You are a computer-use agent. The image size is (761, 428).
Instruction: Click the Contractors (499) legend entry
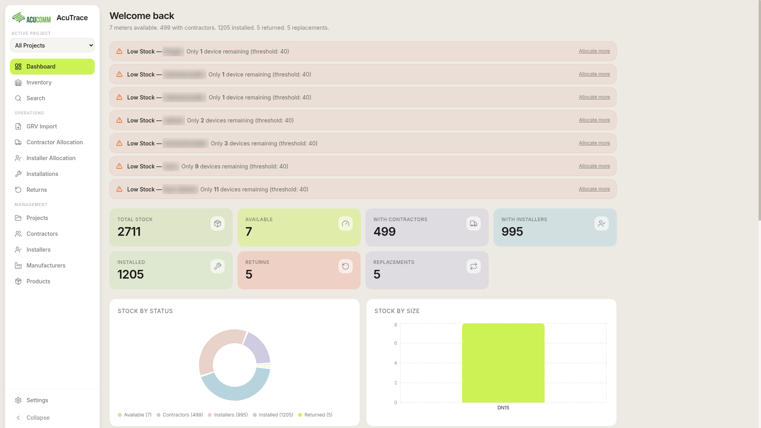[180, 415]
